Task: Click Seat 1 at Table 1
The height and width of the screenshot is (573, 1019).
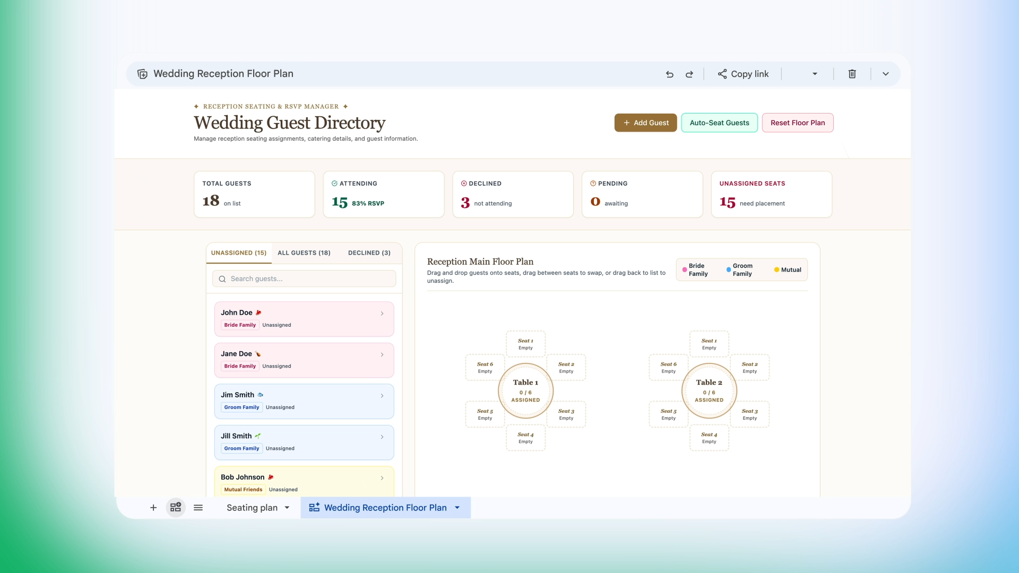Action: click(525, 344)
